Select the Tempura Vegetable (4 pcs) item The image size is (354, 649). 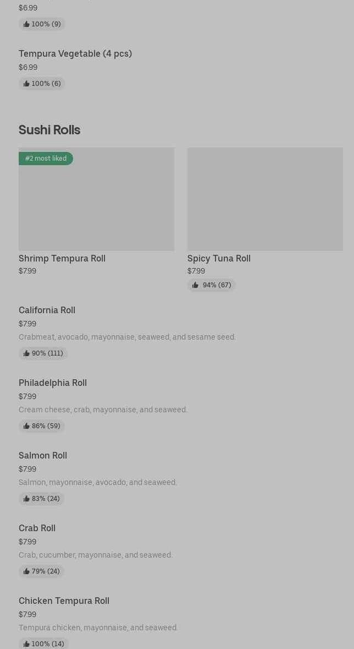click(75, 53)
